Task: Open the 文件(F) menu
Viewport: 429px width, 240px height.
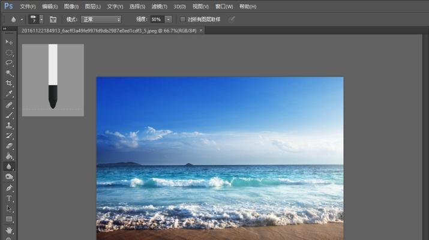Action: [28, 6]
